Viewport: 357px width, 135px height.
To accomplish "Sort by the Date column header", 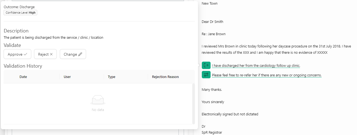I will tap(23, 77).
